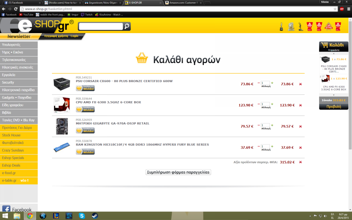Open Skype from taskbar
This screenshot has height=220, width=352.
pos(82,216)
